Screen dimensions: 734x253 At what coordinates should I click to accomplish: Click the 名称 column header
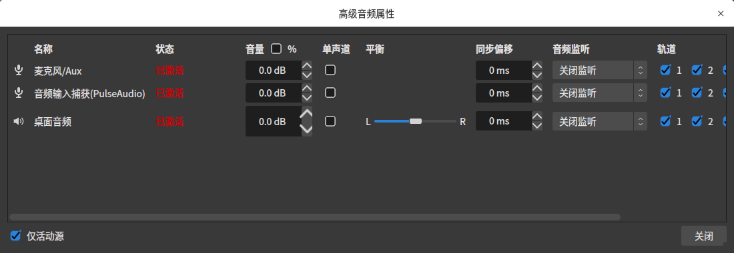pyautogui.click(x=43, y=49)
